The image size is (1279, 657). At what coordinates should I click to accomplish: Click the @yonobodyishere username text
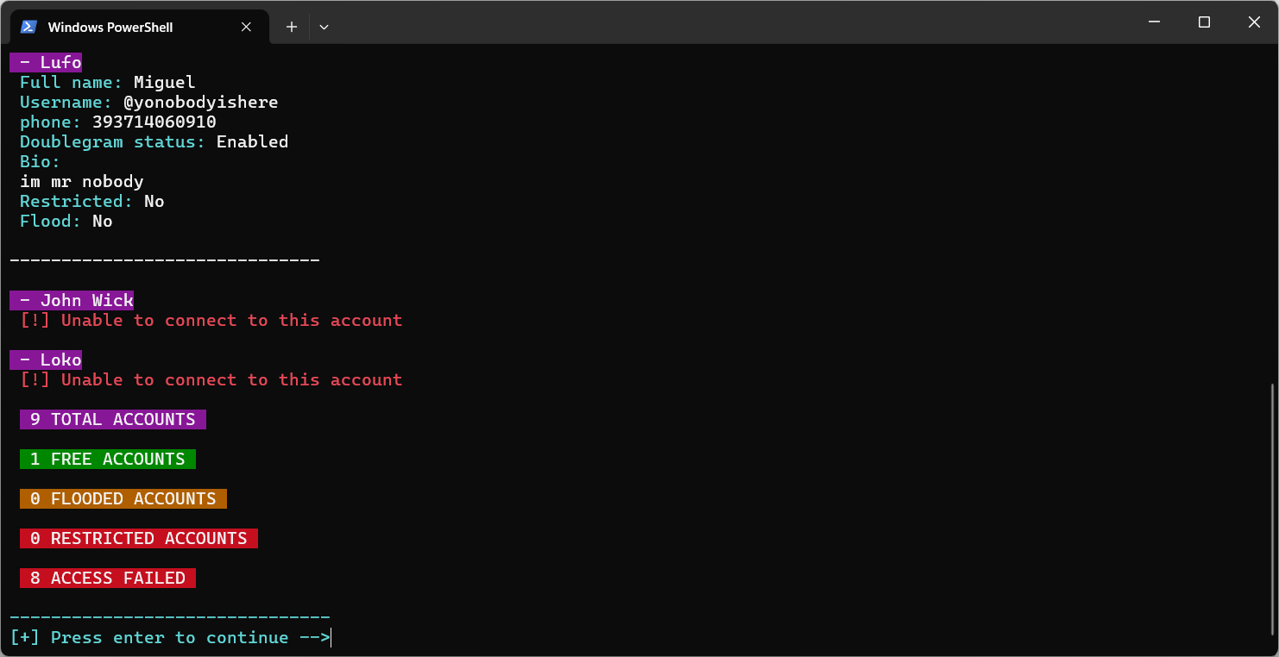[200, 103]
